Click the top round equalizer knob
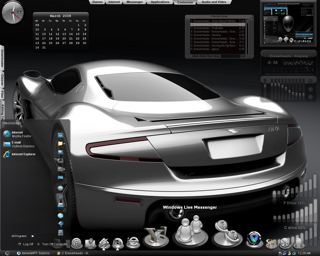320x256 pixels. (x=310, y=81)
